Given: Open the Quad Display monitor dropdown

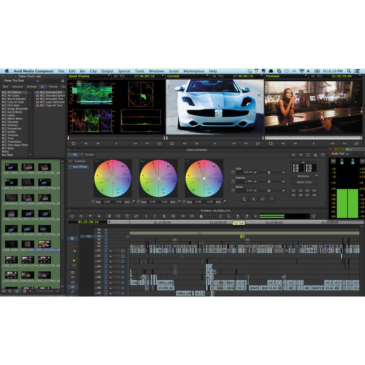Looking at the screenshot, I should click(109, 76).
